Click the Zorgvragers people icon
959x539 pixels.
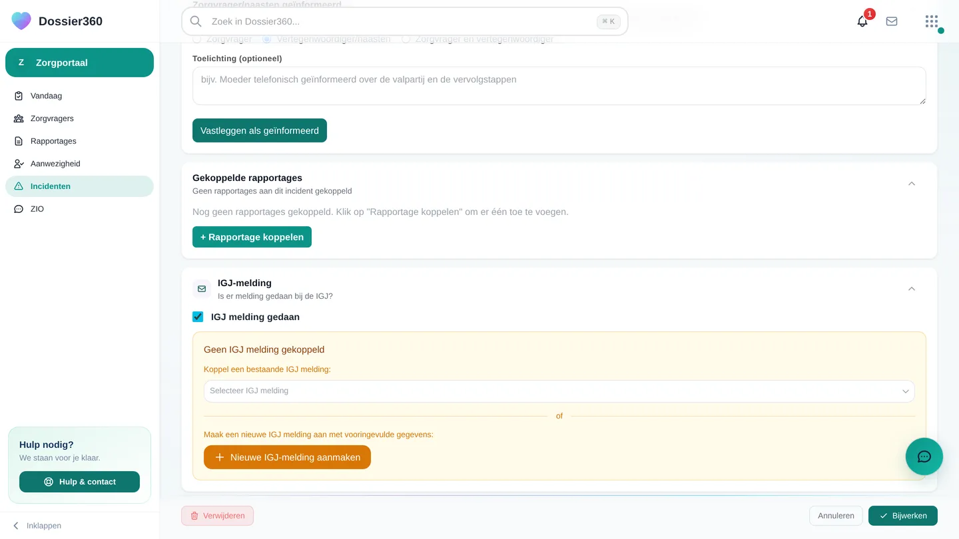tap(19, 118)
